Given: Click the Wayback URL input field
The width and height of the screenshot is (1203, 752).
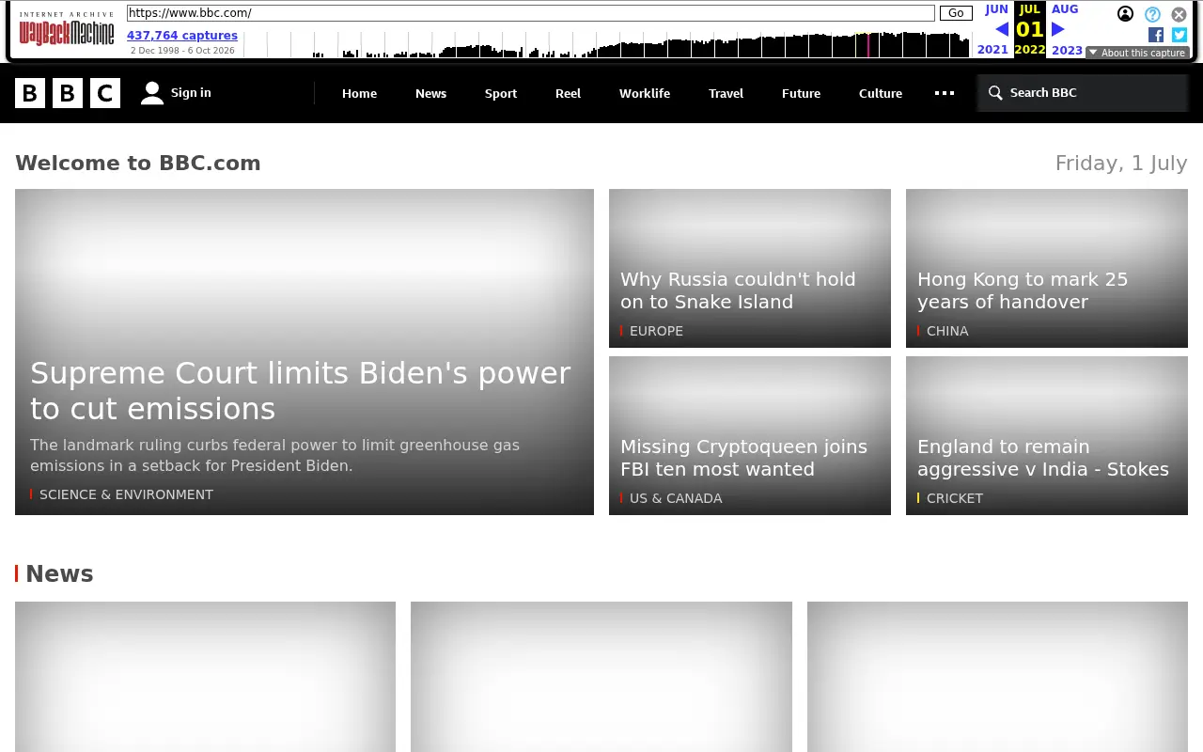Looking at the screenshot, I should (531, 13).
